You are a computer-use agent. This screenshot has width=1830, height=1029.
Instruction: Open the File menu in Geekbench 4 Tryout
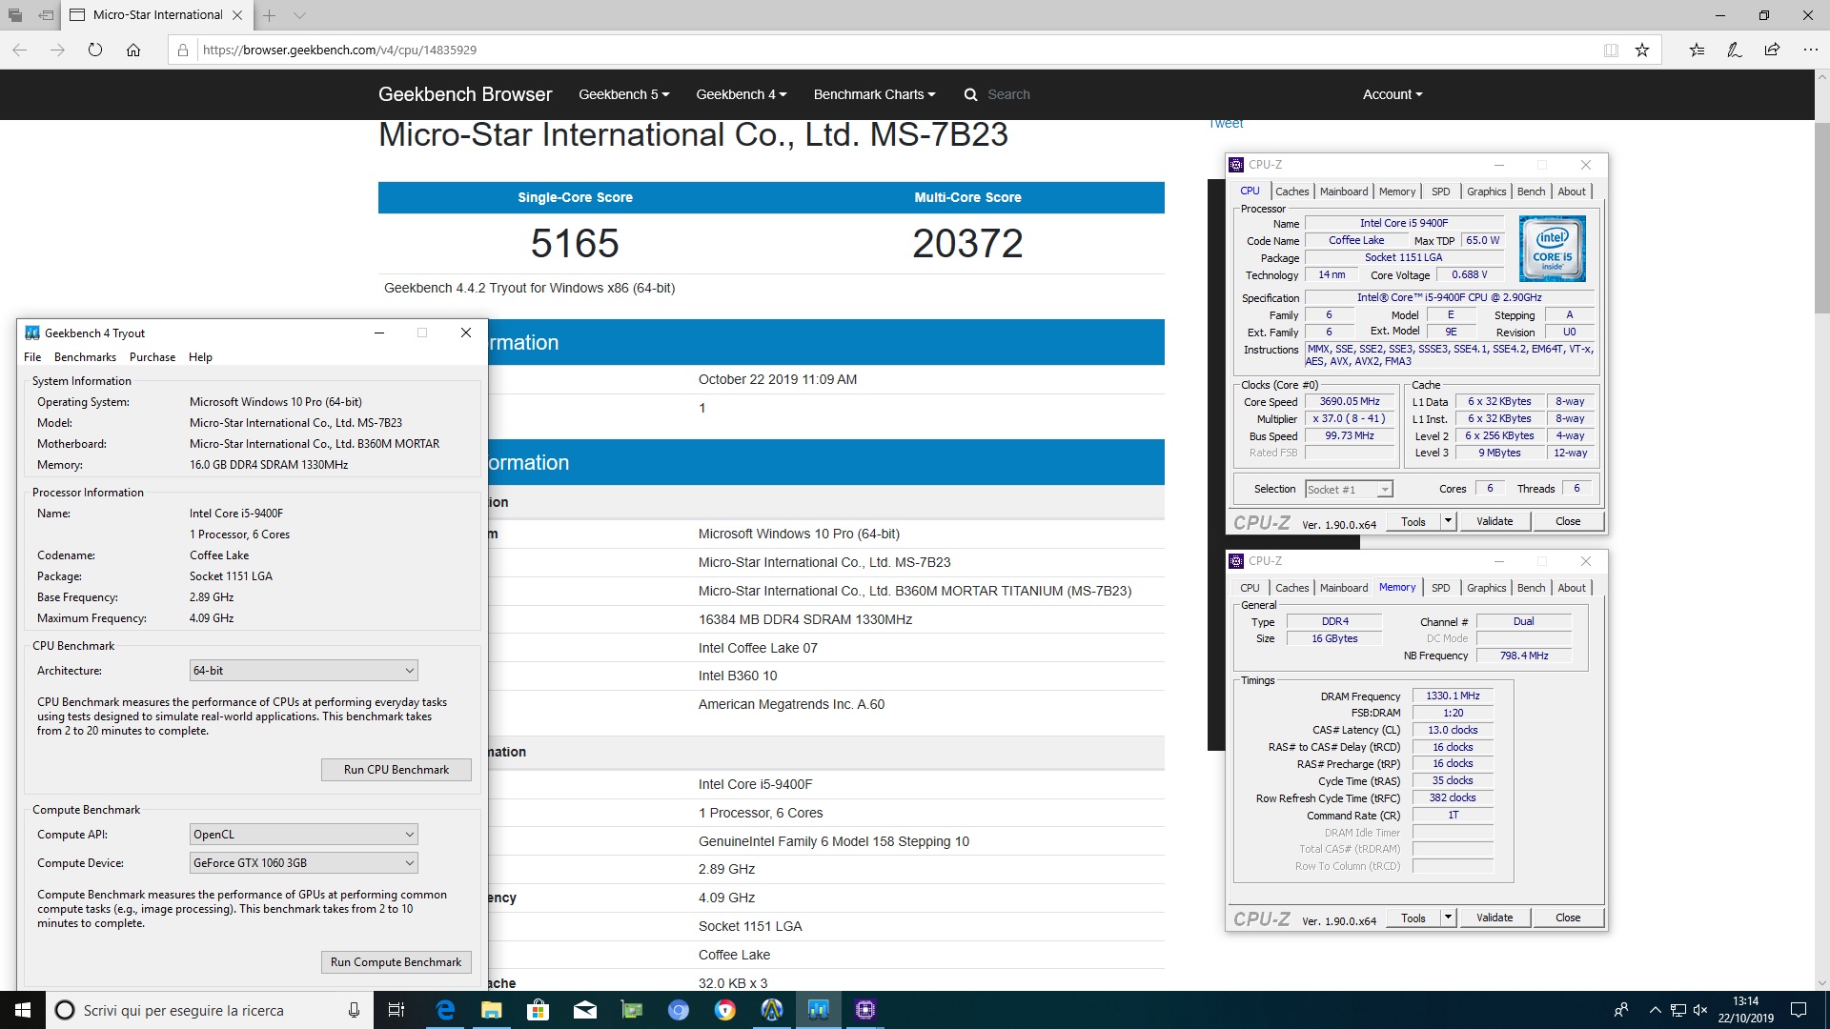(x=32, y=357)
